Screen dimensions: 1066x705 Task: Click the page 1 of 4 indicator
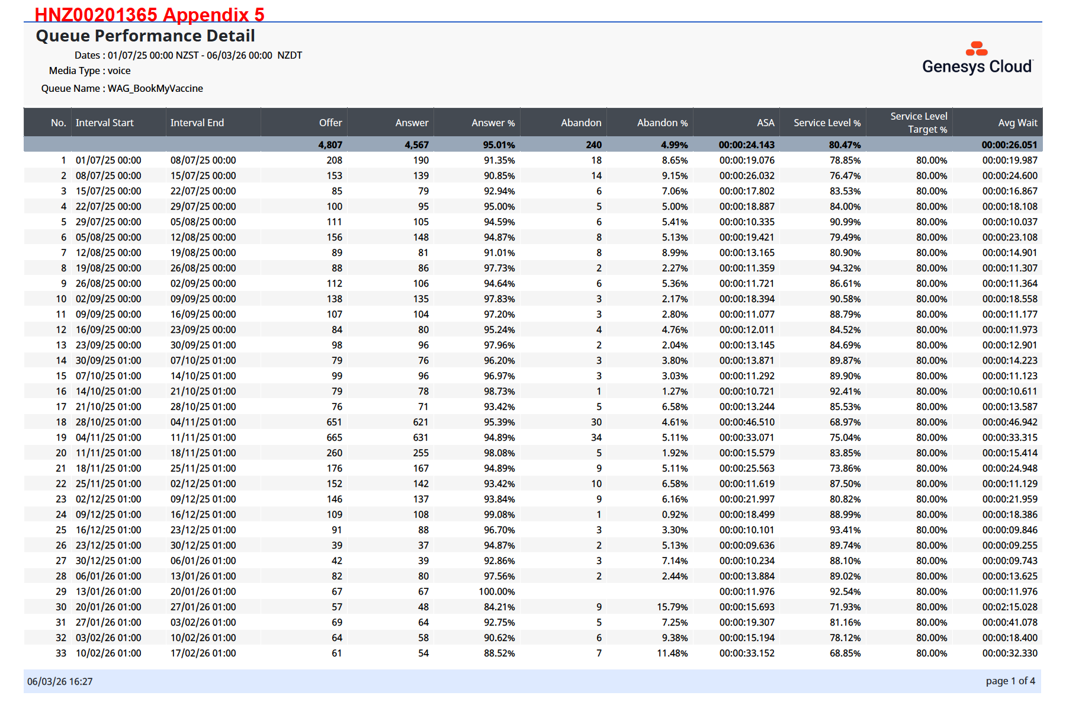click(x=1010, y=681)
